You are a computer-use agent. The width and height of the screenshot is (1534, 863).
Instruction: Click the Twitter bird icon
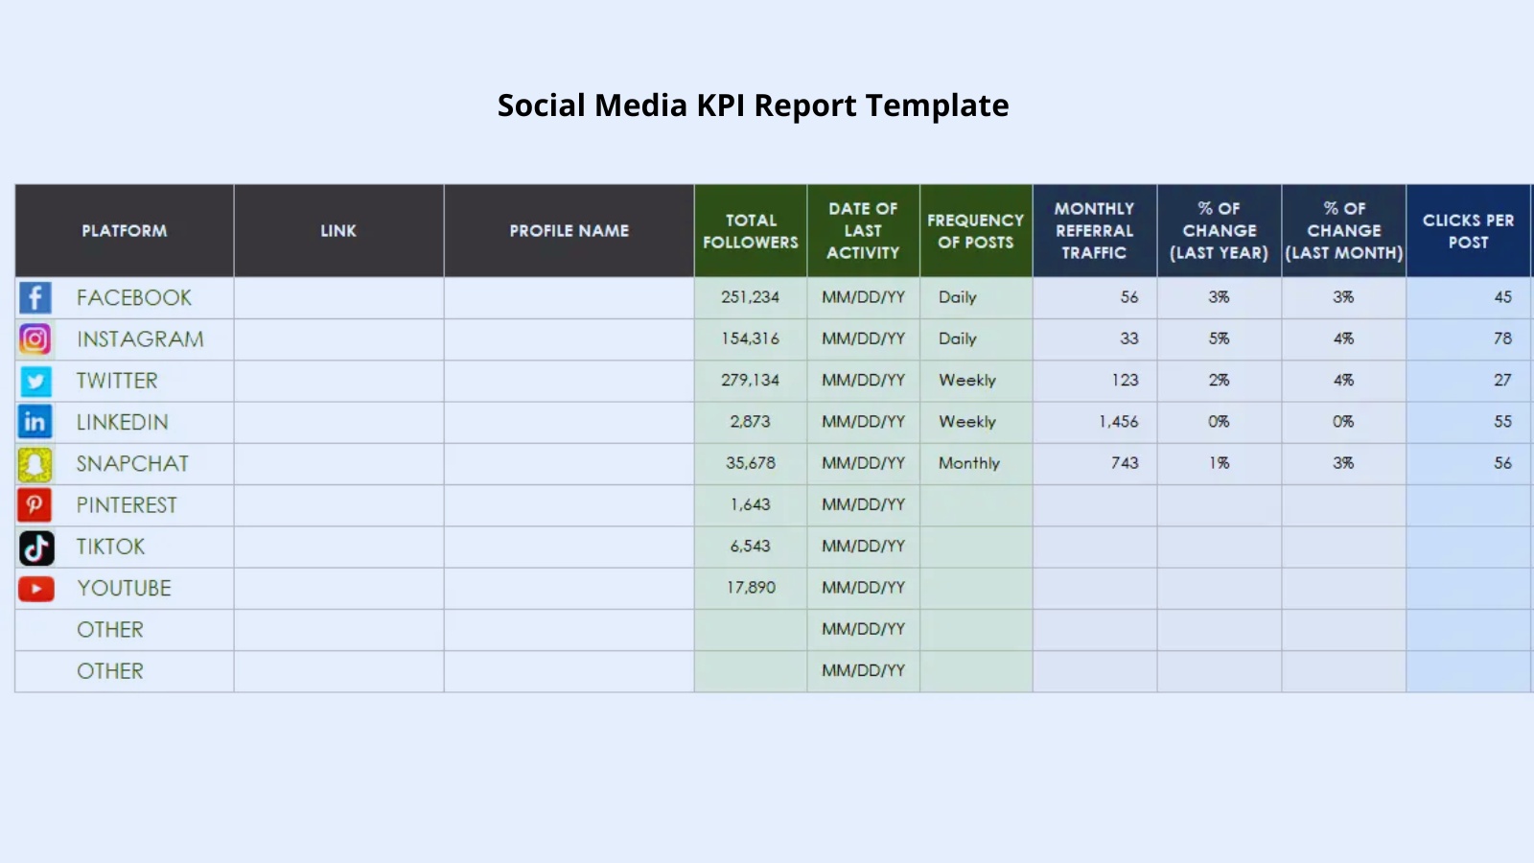point(35,381)
